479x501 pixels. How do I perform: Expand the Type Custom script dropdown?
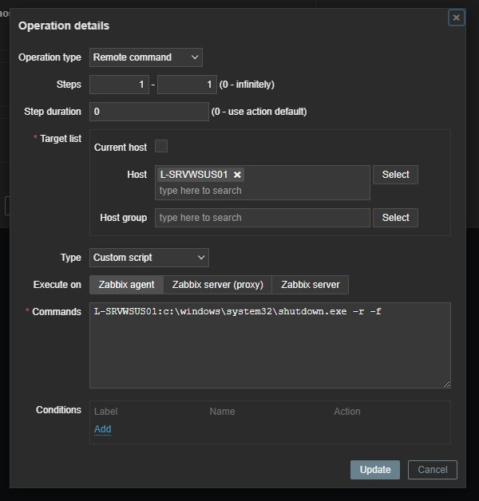pyautogui.click(x=148, y=258)
